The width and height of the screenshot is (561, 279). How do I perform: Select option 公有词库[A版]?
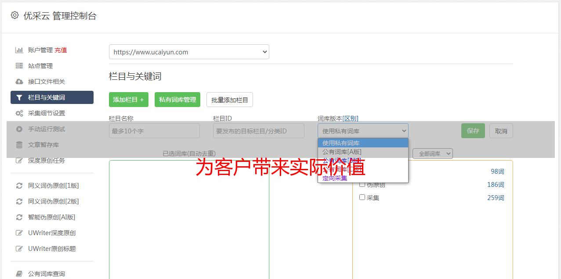363,152
